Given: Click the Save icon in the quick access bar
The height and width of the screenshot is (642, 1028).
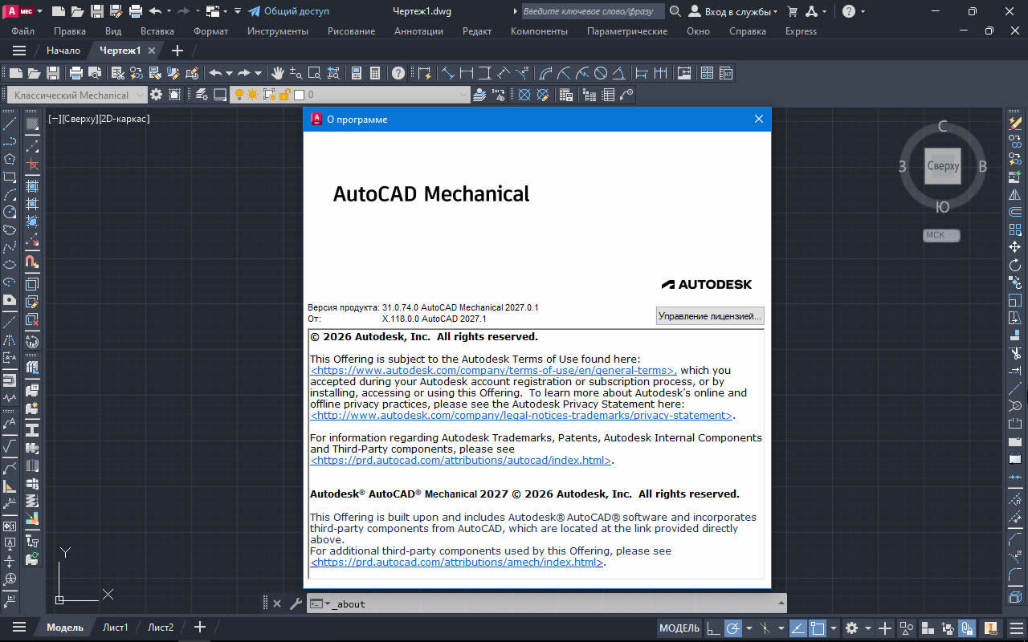Looking at the screenshot, I should [97, 11].
